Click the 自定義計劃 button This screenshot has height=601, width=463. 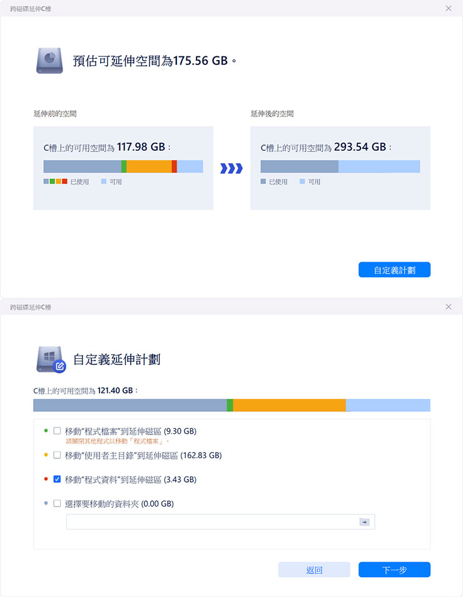click(394, 270)
